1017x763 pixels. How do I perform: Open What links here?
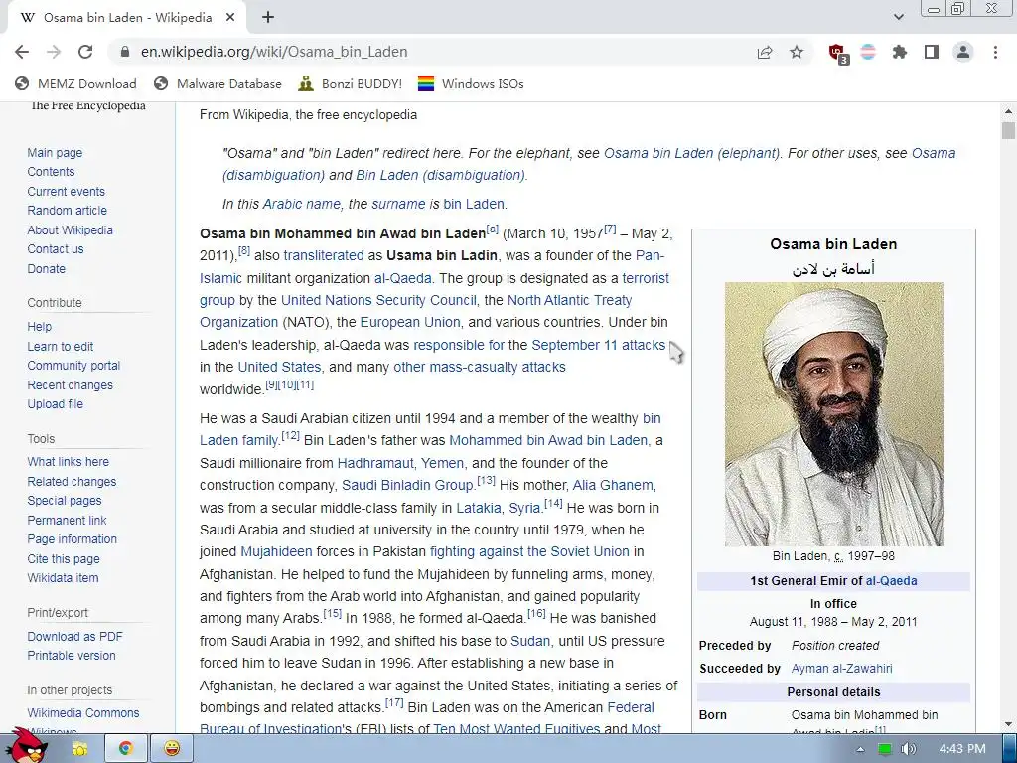[69, 461]
